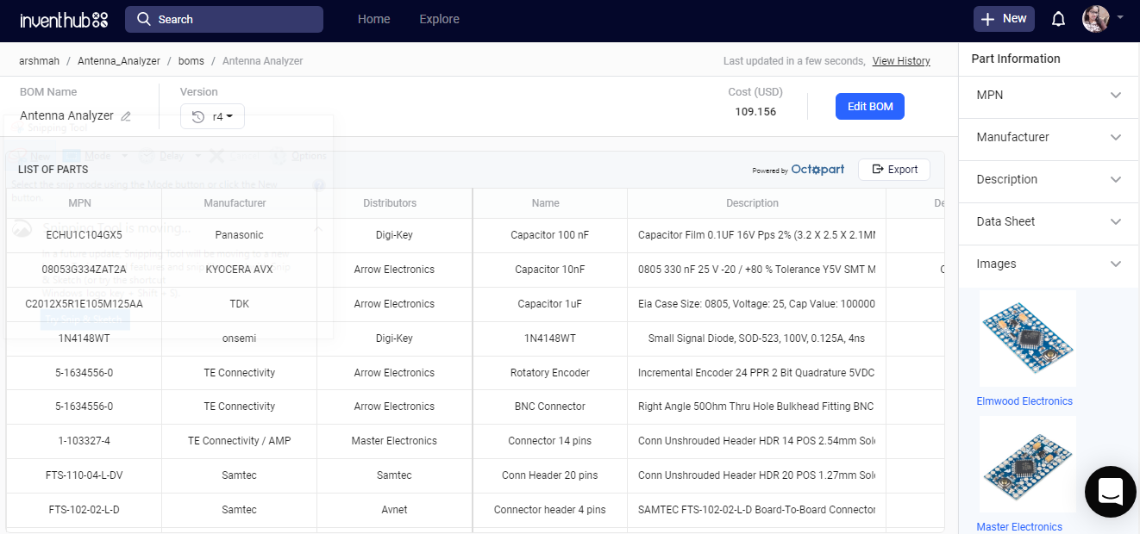Go to boms breadcrumb

(x=191, y=61)
